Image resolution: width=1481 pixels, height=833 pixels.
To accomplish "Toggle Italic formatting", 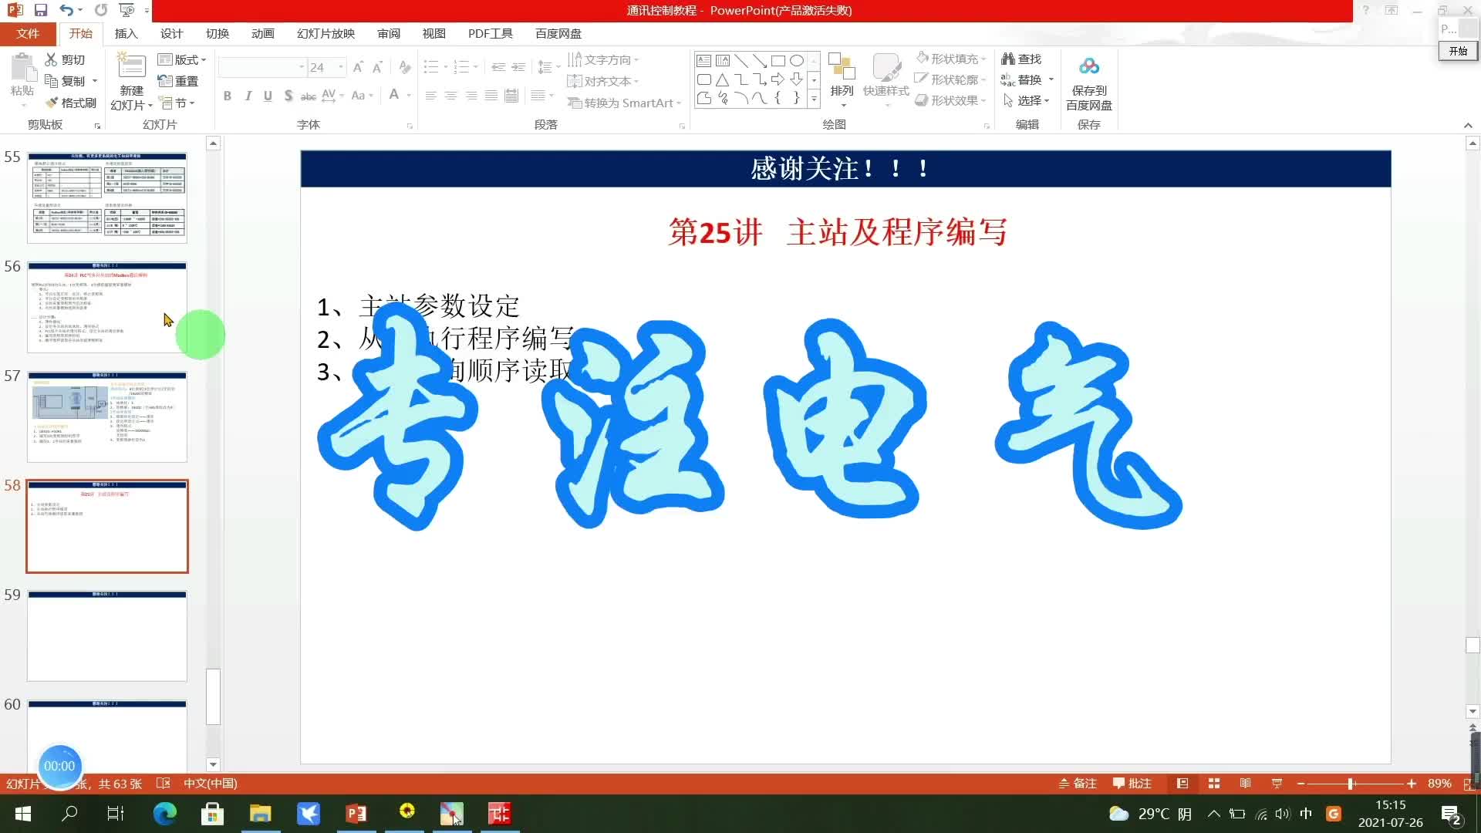I will [x=248, y=96].
